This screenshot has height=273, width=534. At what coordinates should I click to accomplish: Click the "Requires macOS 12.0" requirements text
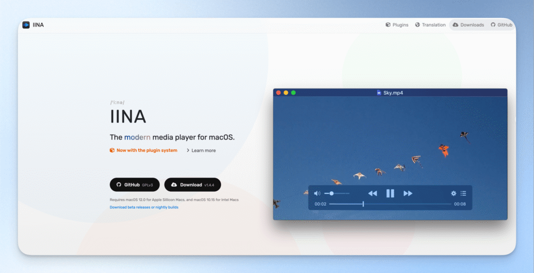tap(174, 200)
